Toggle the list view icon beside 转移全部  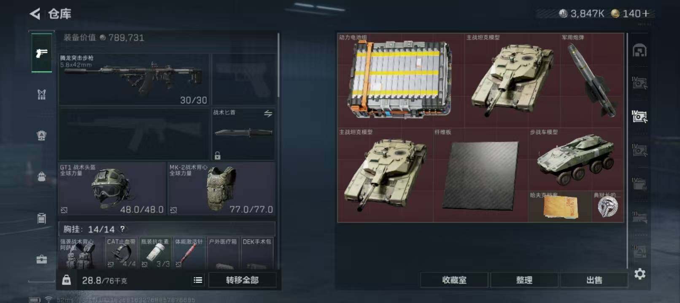coord(198,280)
